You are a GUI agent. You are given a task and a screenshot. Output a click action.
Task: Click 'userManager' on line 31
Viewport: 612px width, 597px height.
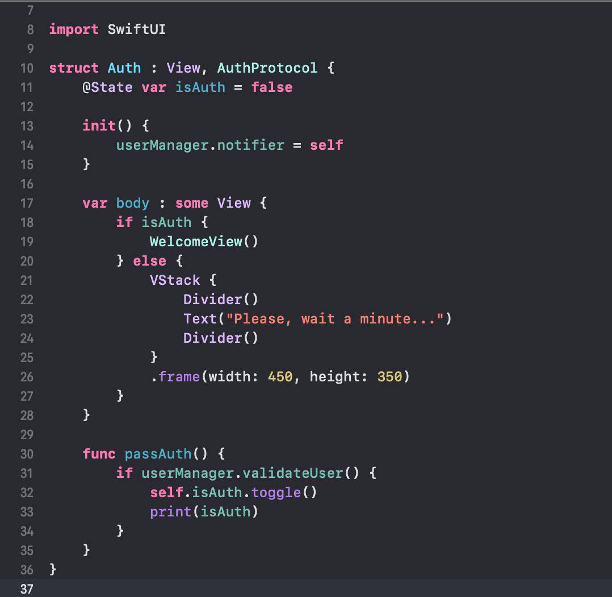[x=187, y=473]
